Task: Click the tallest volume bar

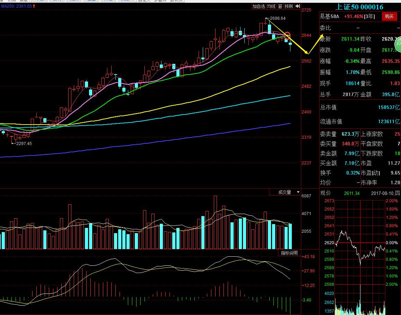Action: (215, 222)
